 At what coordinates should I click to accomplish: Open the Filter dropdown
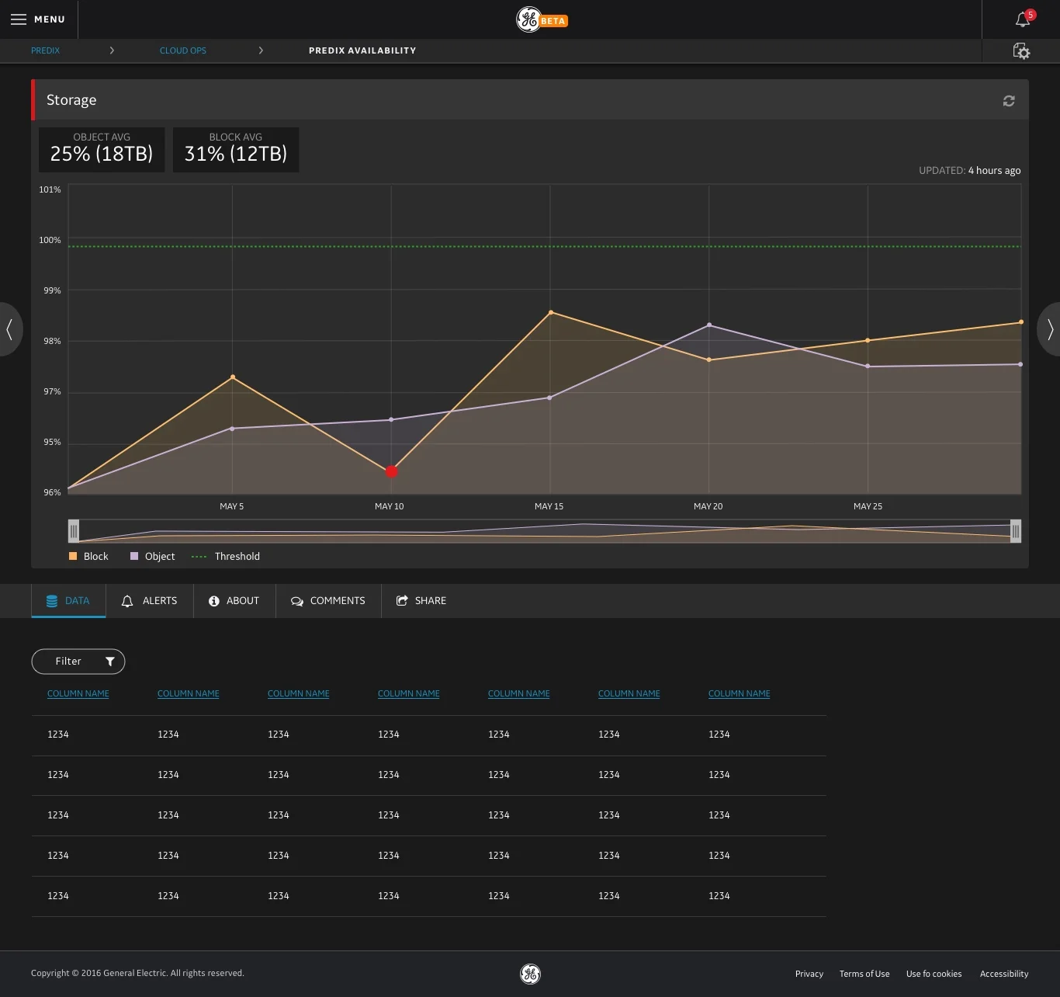tap(78, 662)
